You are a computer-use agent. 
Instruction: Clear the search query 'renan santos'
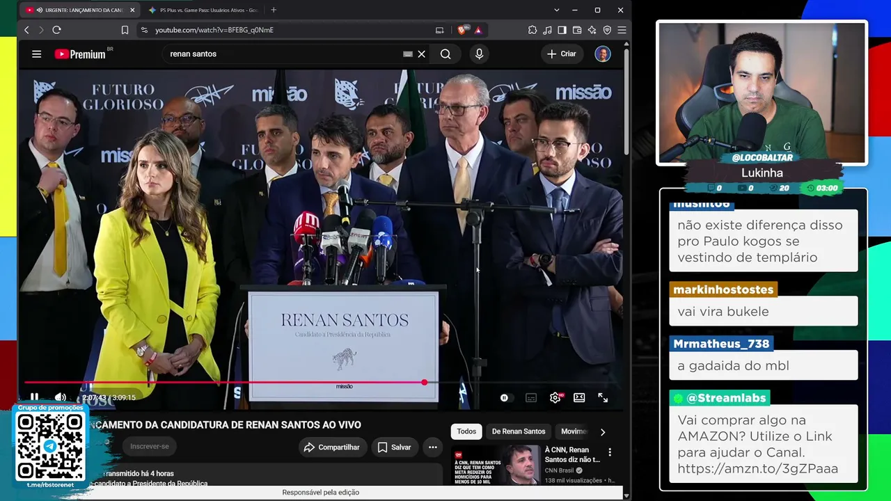tap(421, 54)
